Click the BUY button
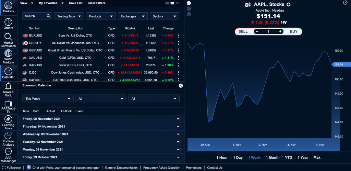The width and height of the screenshot is (351, 171). [293, 31]
